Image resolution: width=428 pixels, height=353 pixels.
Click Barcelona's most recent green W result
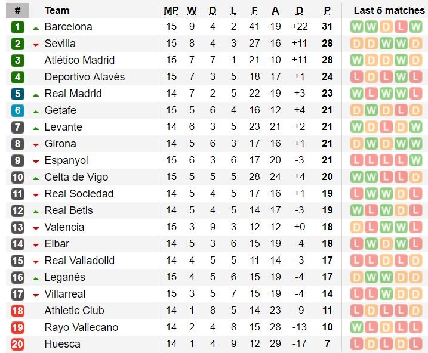coord(416,27)
